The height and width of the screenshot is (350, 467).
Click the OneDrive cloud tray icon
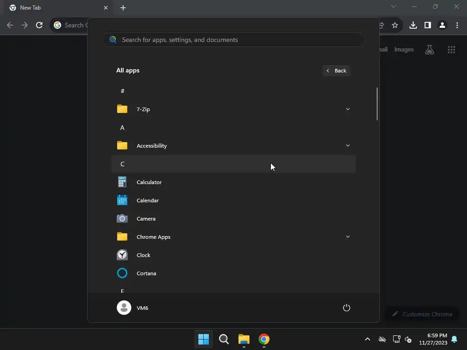[x=382, y=339]
